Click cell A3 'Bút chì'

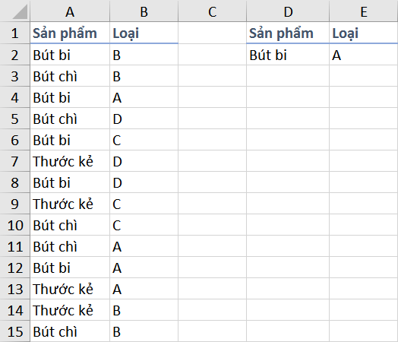tap(70, 76)
